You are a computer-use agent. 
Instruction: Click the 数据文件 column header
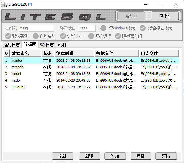tap(117, 53)
